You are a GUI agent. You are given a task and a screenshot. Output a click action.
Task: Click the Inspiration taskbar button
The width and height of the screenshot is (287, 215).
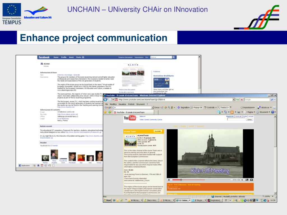214,200
